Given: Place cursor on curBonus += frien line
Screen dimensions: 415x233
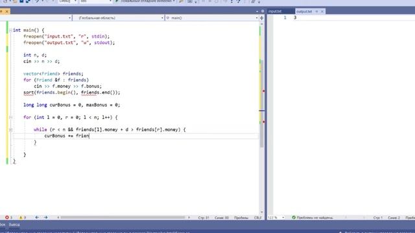Looking at the screenshot, I should [x=67, y=136].
